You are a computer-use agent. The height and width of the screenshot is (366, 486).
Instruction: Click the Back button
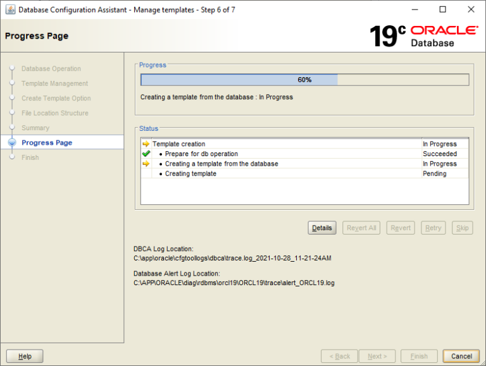point(339,356)
